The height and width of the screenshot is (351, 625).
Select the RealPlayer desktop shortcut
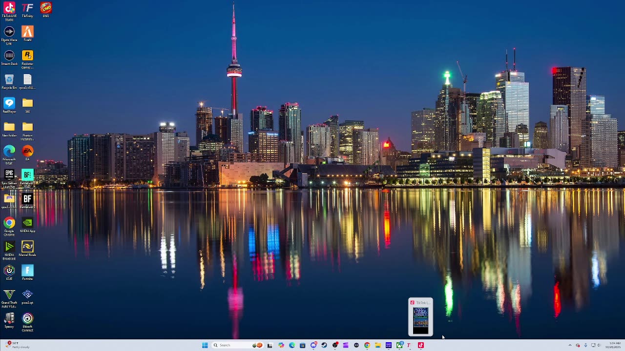pyautogui.click(x=9, y=105)
